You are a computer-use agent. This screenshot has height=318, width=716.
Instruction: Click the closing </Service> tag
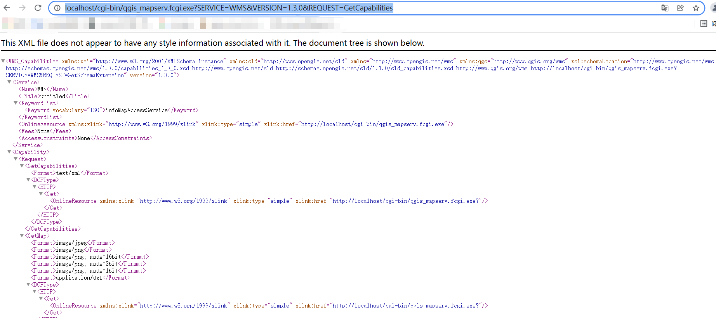point(28,145)
